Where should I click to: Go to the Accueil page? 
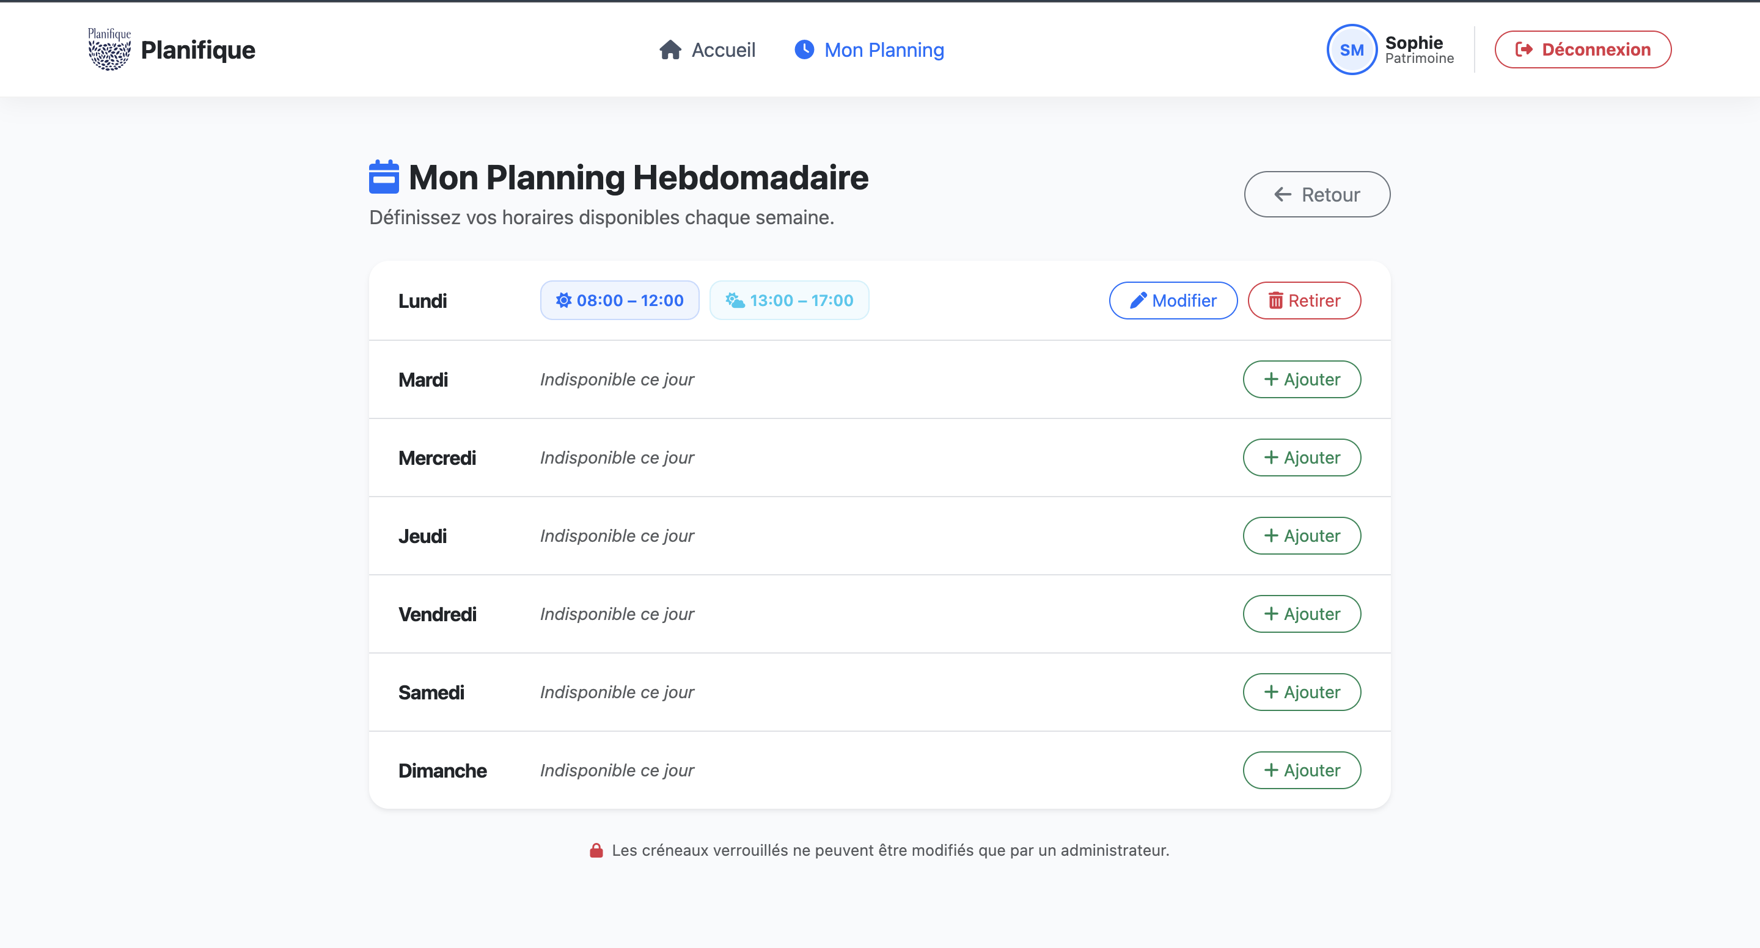[x=707, y=50]
